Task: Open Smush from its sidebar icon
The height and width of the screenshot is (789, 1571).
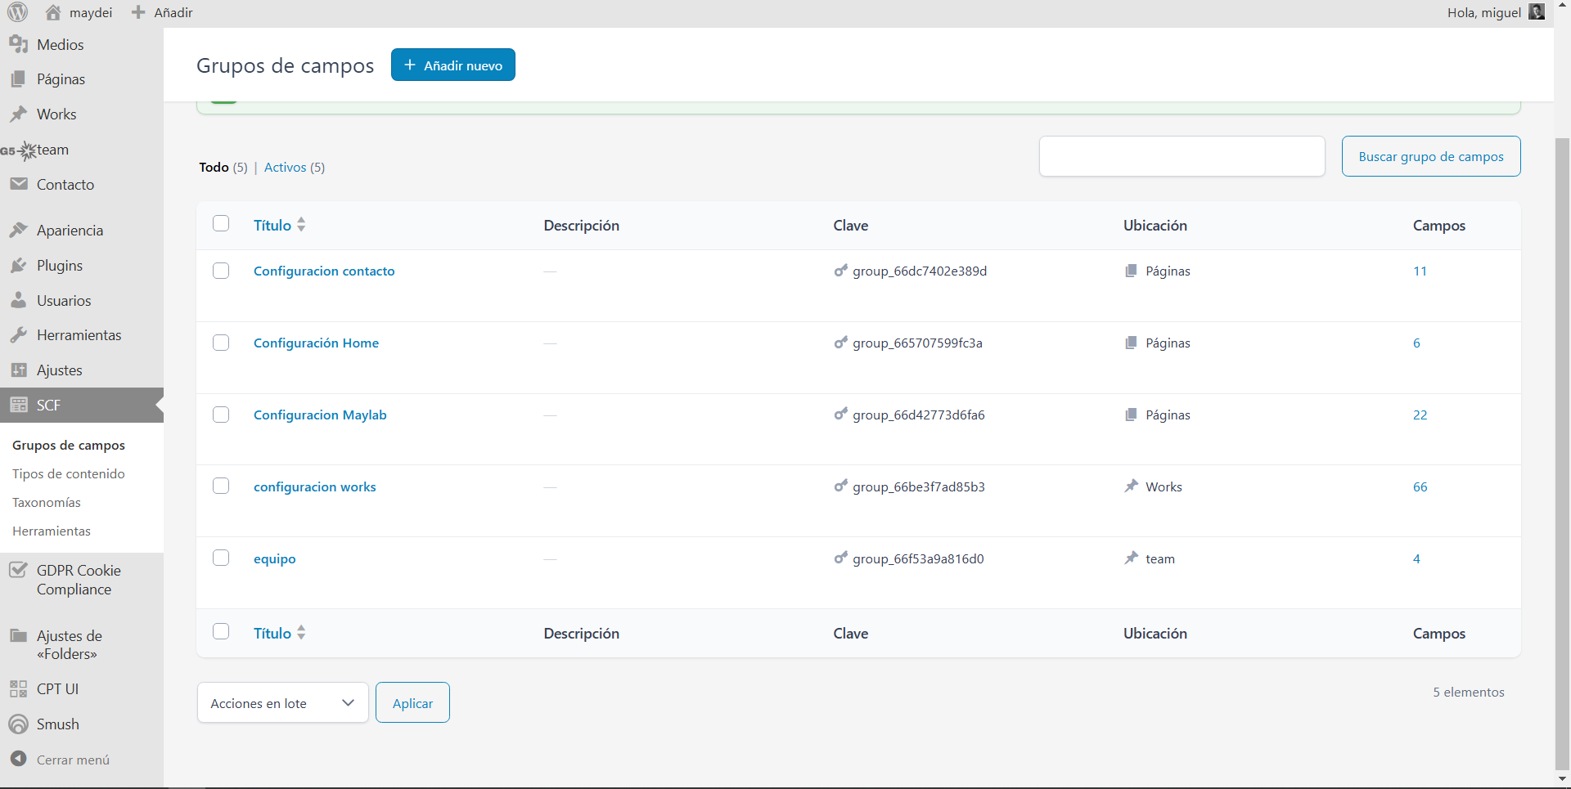Action: [x=19, y=724]
